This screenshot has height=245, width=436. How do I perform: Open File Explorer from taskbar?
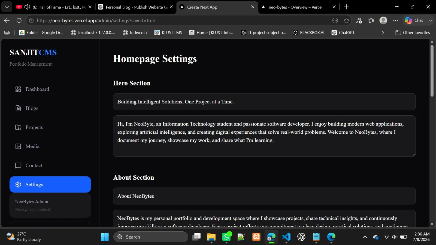pyautogui.click(x=211, y=237)
